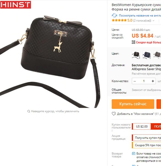Image resolution: width=161 pixels, height=166 pixels.
Task: Click the Скидка 5% при покупке offer
Action: pos(146,145)
